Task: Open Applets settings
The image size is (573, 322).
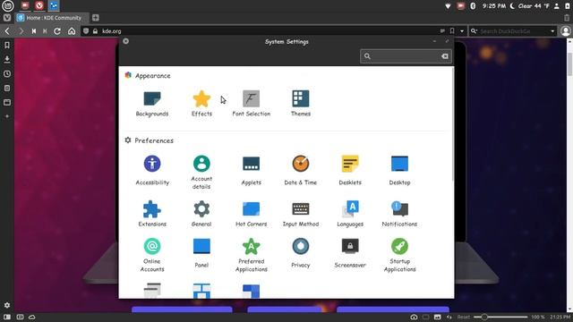Action: (x=251, y=171)
